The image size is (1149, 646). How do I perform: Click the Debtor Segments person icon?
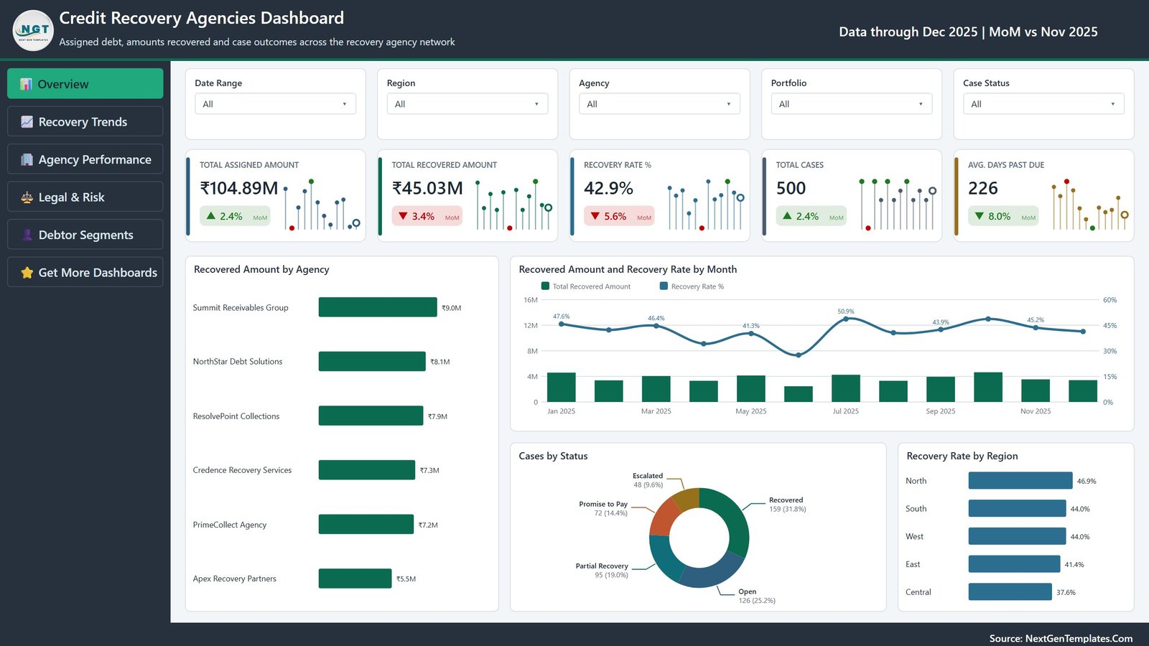click(x=27, y=235)
